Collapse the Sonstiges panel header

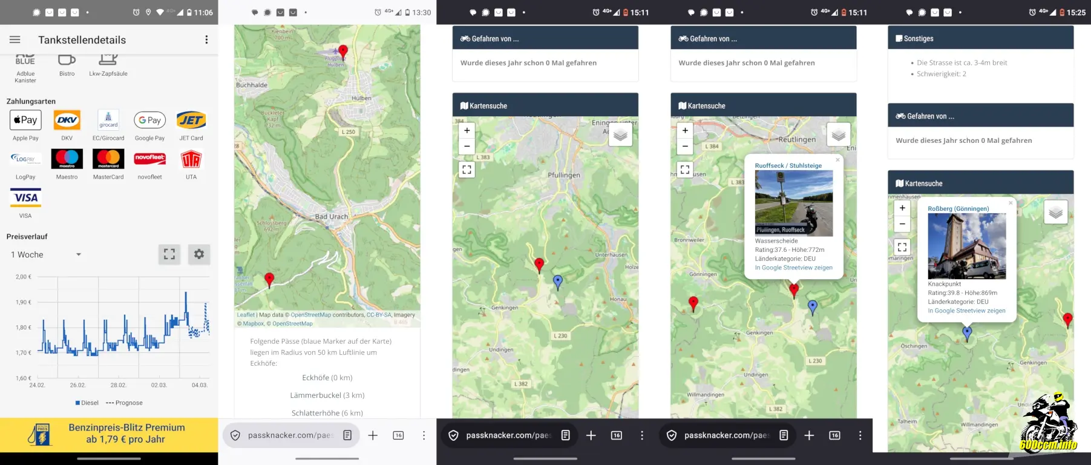[980, 38]
